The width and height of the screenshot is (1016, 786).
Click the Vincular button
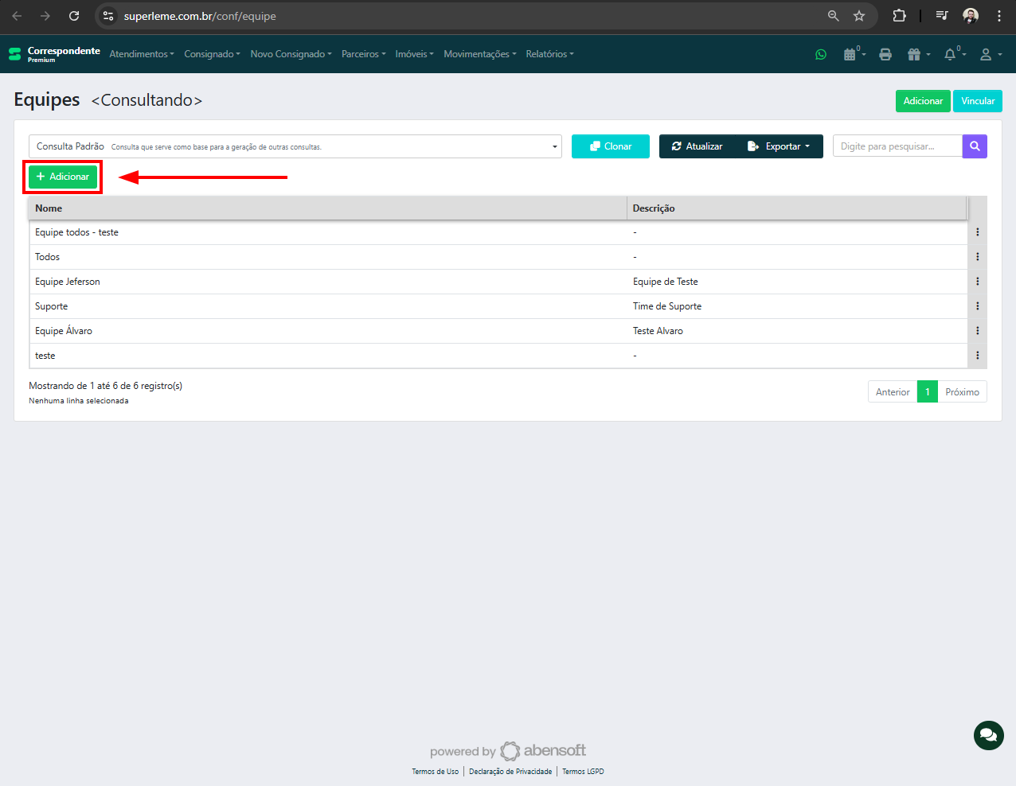pos(977,101)
